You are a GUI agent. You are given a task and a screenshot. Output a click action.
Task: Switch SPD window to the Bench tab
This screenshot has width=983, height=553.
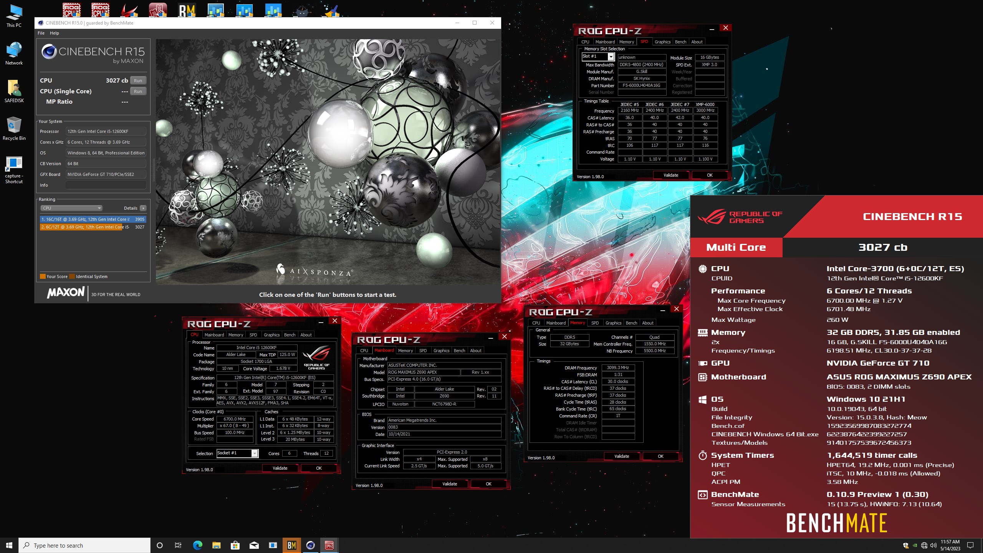(680, 42)
